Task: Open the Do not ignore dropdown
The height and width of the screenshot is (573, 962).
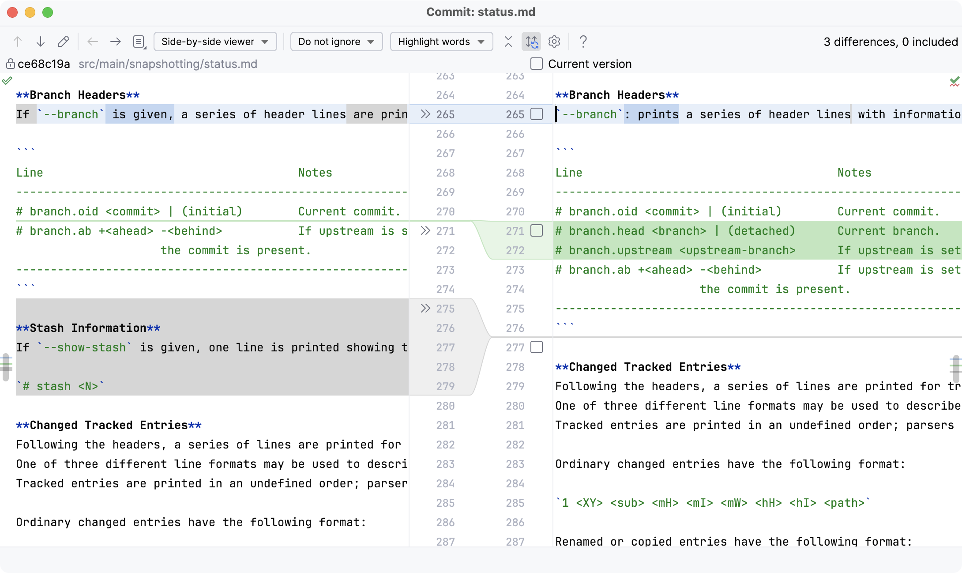Action: coord(336,41)
